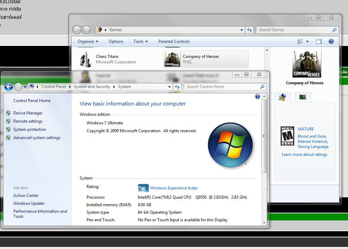
Task: Click the Search Control Panel field
Action: [x=223, y=87]
